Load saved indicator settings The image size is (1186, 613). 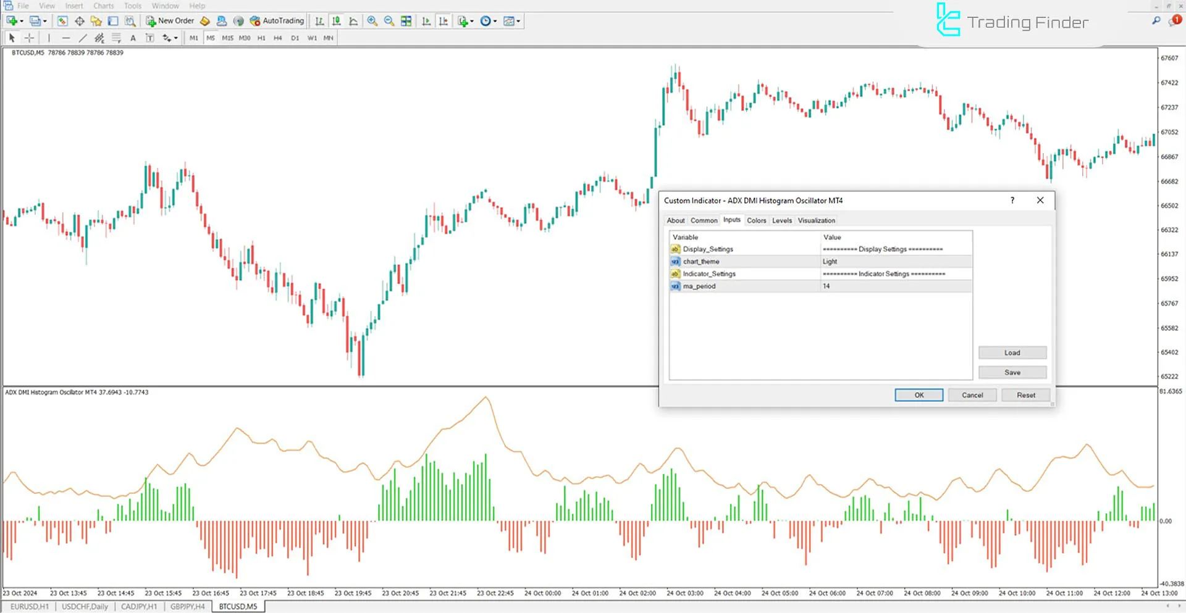tap(1012, 352)
